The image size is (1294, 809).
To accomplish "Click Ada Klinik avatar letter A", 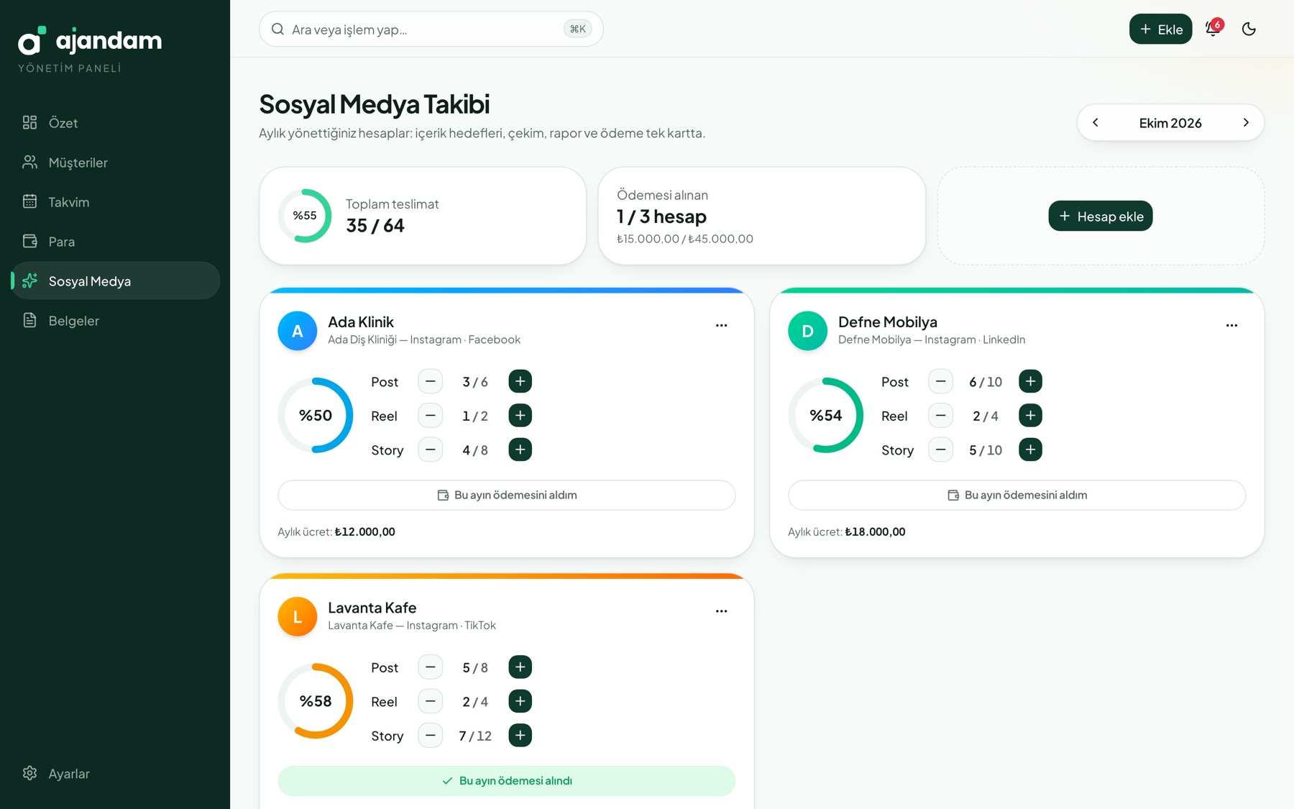I will coord(297,331).
